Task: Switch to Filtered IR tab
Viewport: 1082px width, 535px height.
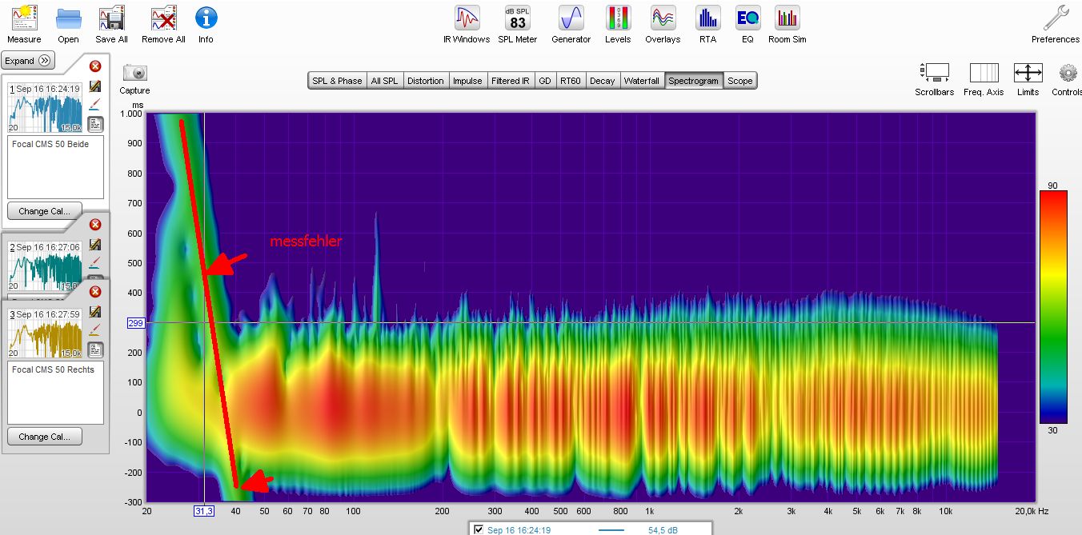Action: pos(510,81)
